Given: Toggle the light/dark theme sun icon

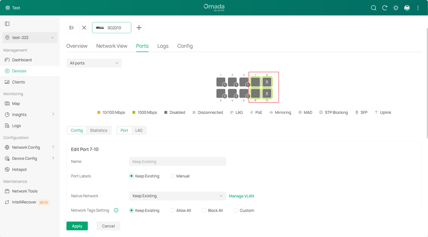Looking at the screenshot, I should [x=395, y=8].
